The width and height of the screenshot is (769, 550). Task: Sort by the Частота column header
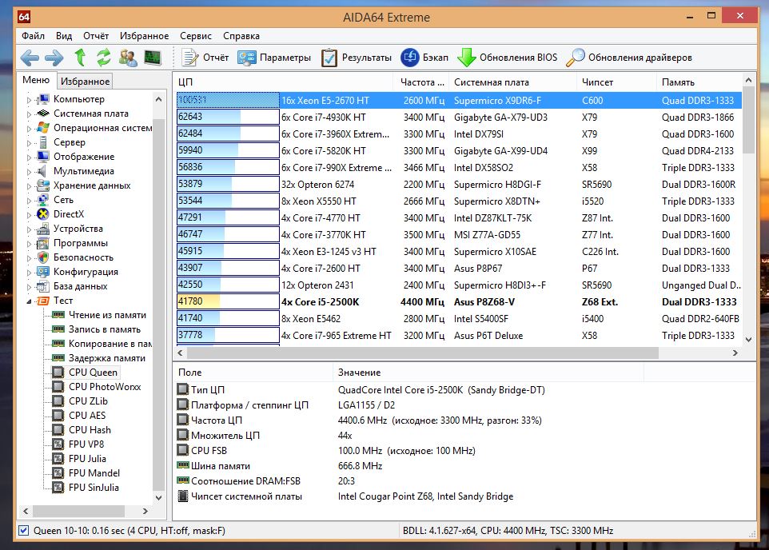pyautogui.click(x=421, y=82)
